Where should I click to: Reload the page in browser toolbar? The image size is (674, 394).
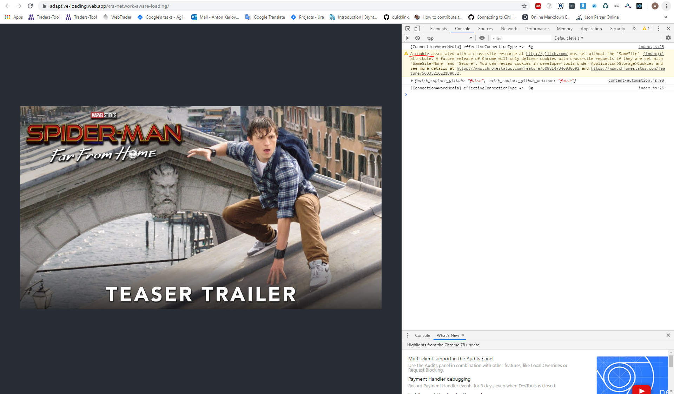pyautogui.click(x=30, y=6)
